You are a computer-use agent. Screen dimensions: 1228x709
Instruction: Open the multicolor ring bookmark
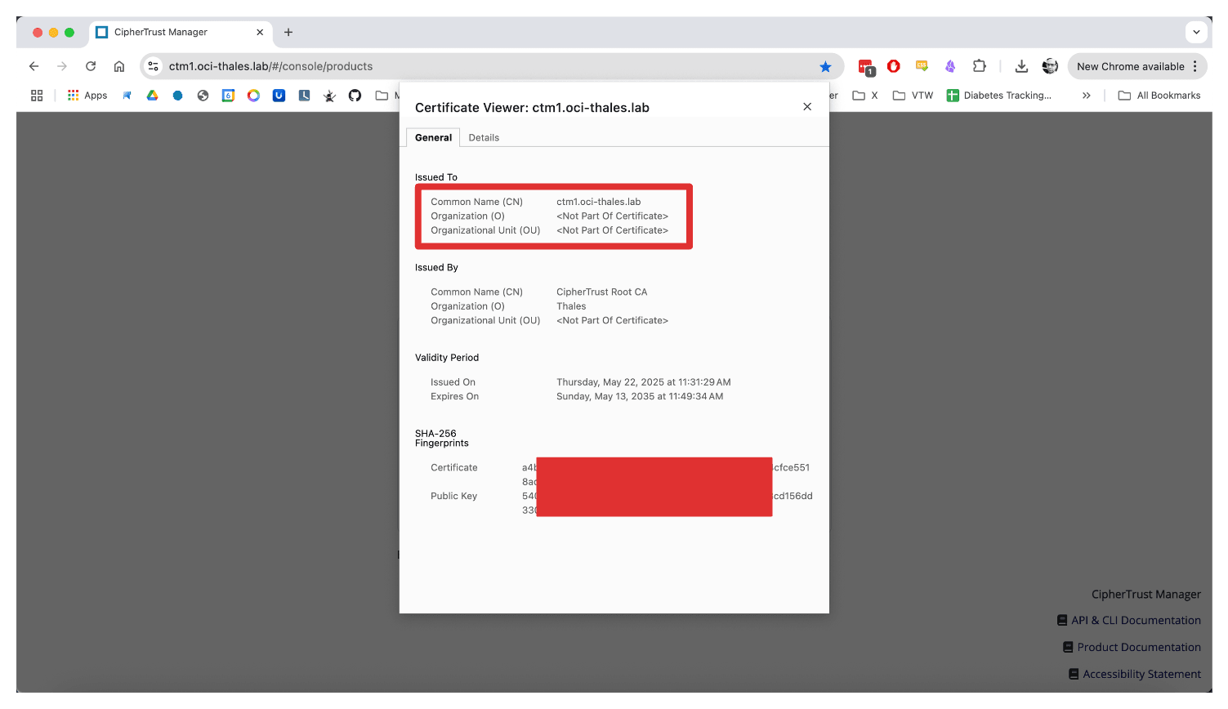(253, 96)
